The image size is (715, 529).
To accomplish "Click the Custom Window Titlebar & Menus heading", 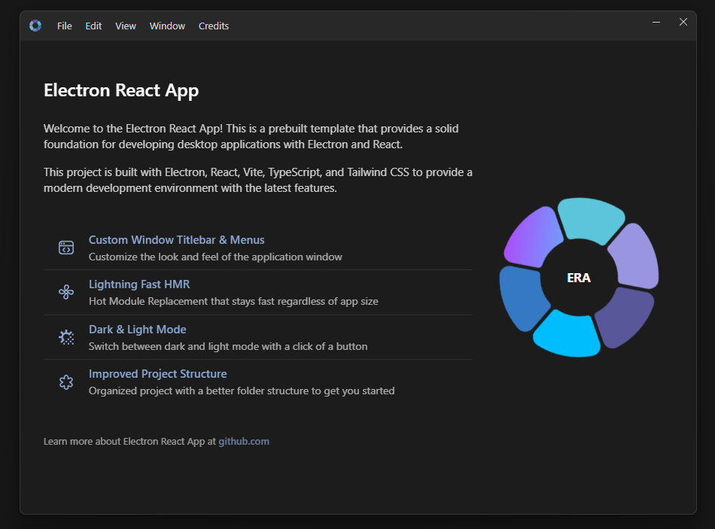I will tap(177, 240).
